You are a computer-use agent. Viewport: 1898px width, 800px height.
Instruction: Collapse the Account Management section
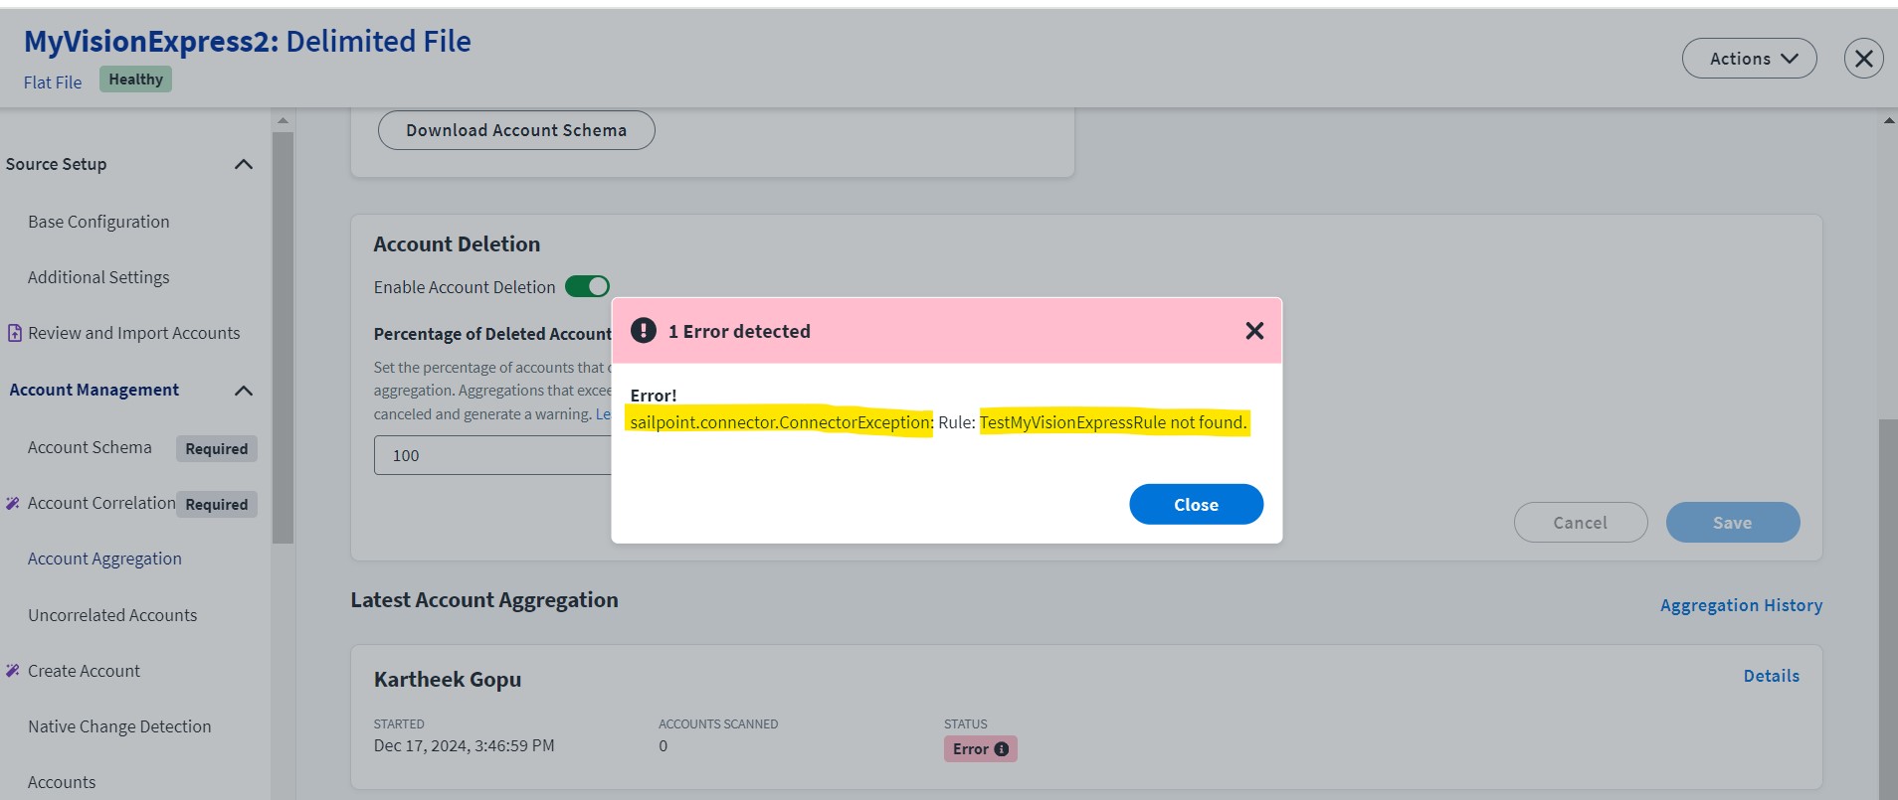click(243, 391)
